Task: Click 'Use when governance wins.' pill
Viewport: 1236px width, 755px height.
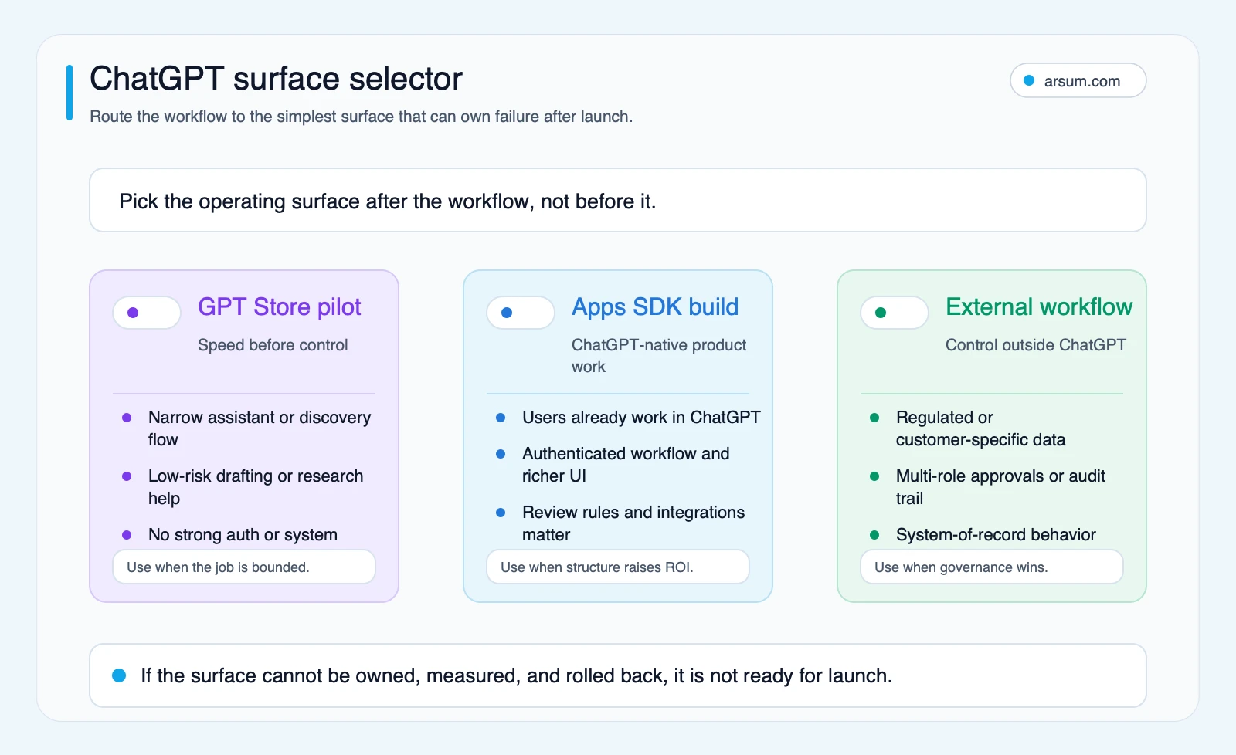Action: (x=992, y=567)
